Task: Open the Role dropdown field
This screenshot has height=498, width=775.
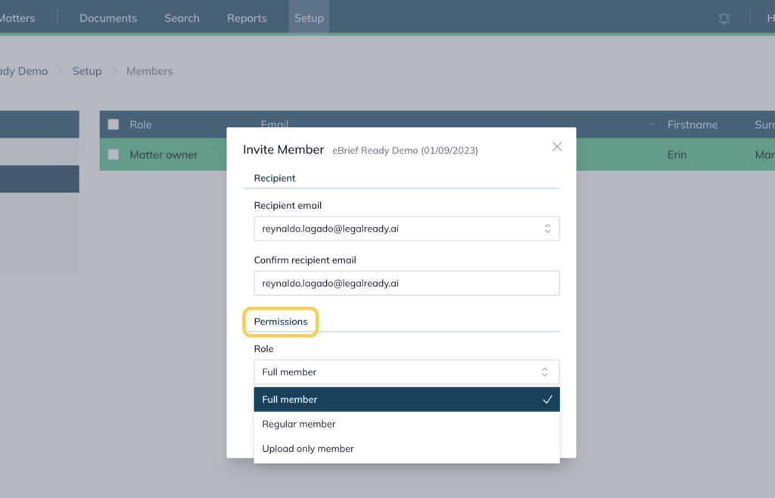Action: click(x=406, y=372)
